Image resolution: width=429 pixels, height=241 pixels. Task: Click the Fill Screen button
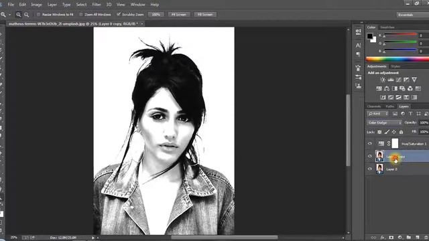tap(205, 15)
